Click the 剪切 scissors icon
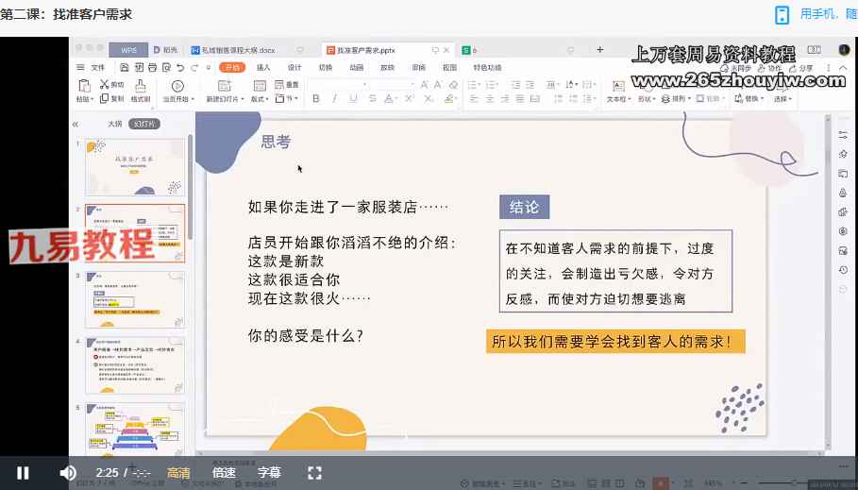This screenshot has width=858, height=490. click(x=104, y=85)
